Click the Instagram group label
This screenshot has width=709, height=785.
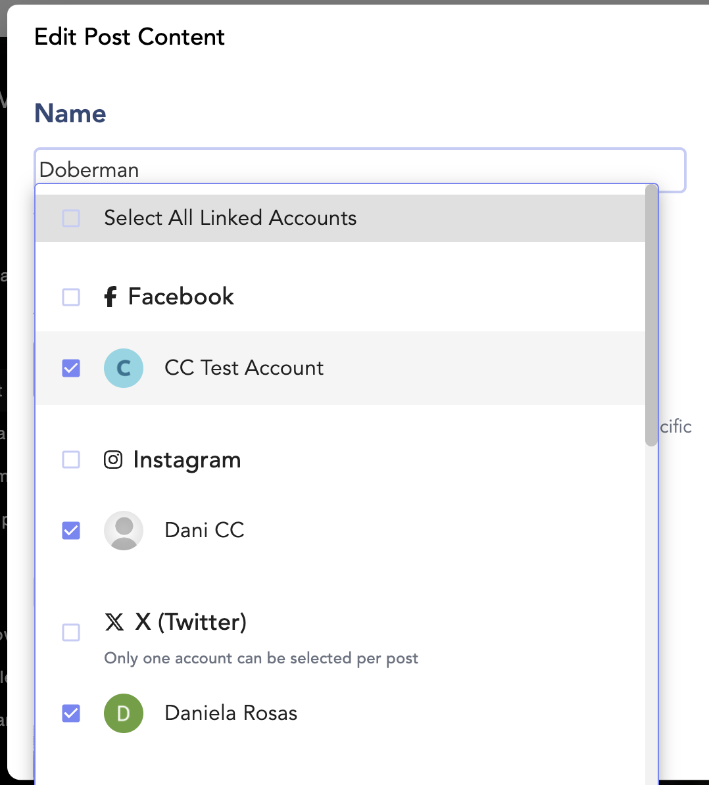[x=187, y=460]
